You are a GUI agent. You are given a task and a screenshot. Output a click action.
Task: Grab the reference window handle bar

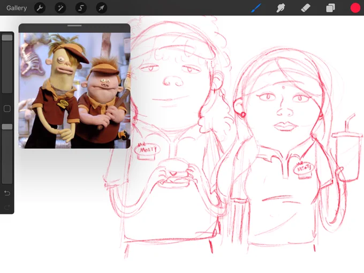point(74,26)
